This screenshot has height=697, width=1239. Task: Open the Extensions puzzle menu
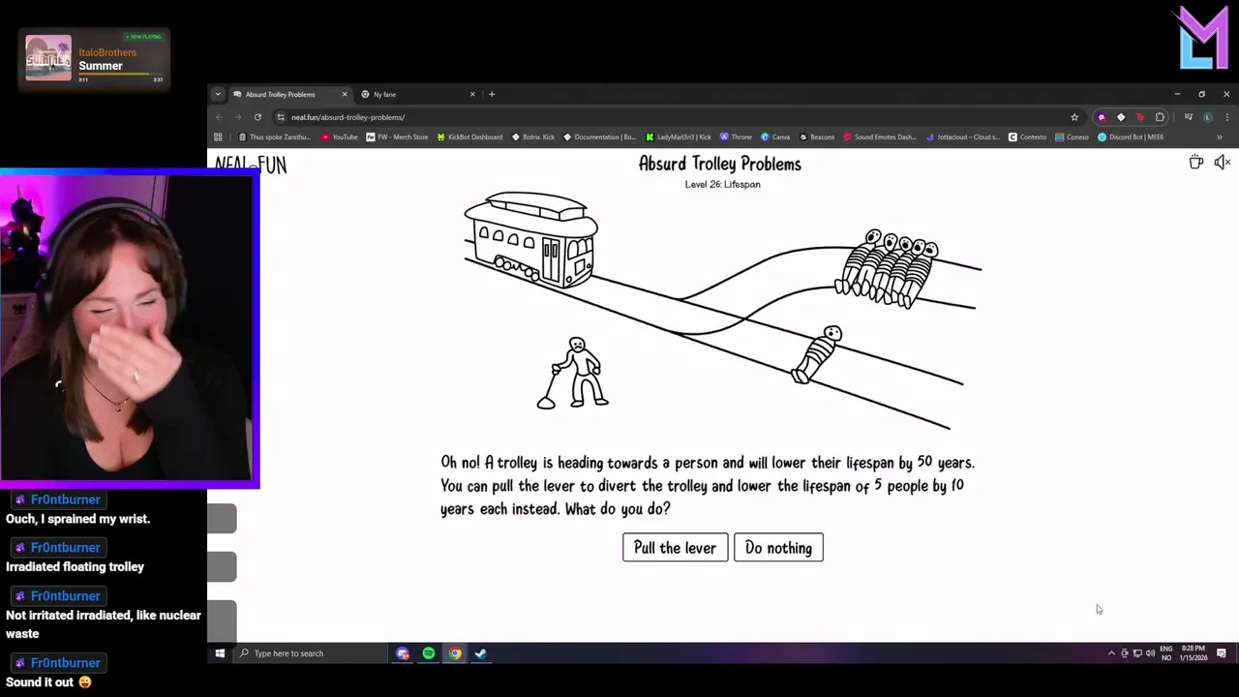coord(1160,117)
